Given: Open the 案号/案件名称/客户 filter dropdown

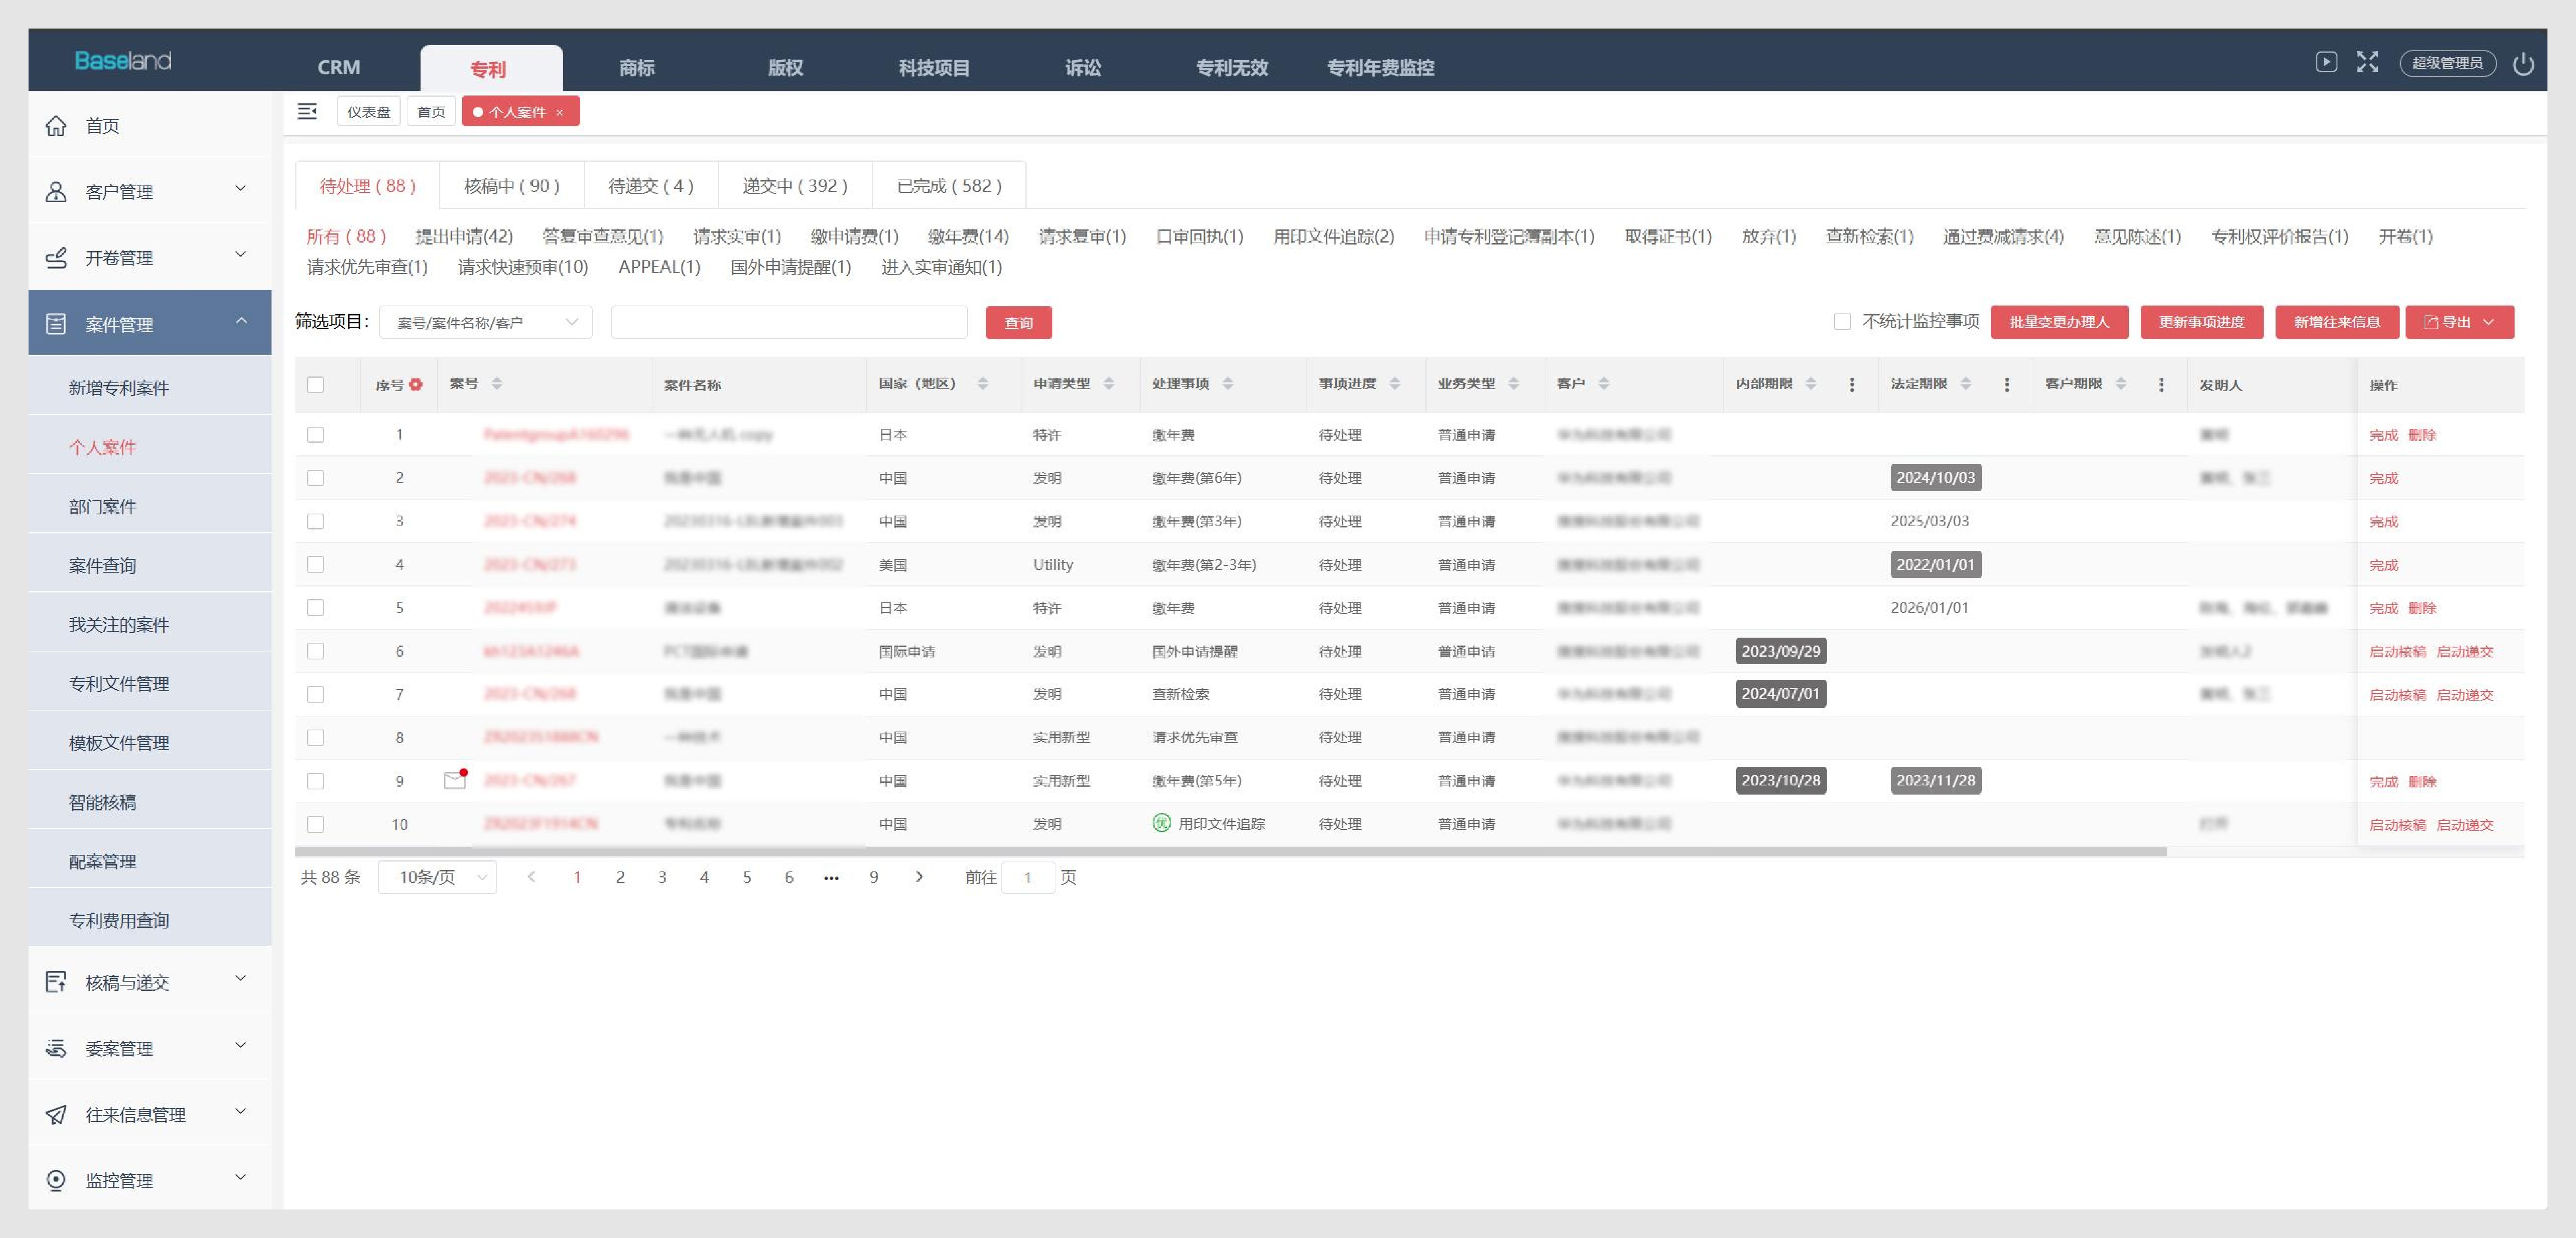Looking at the screenshot, I should [x=486, y=322].
